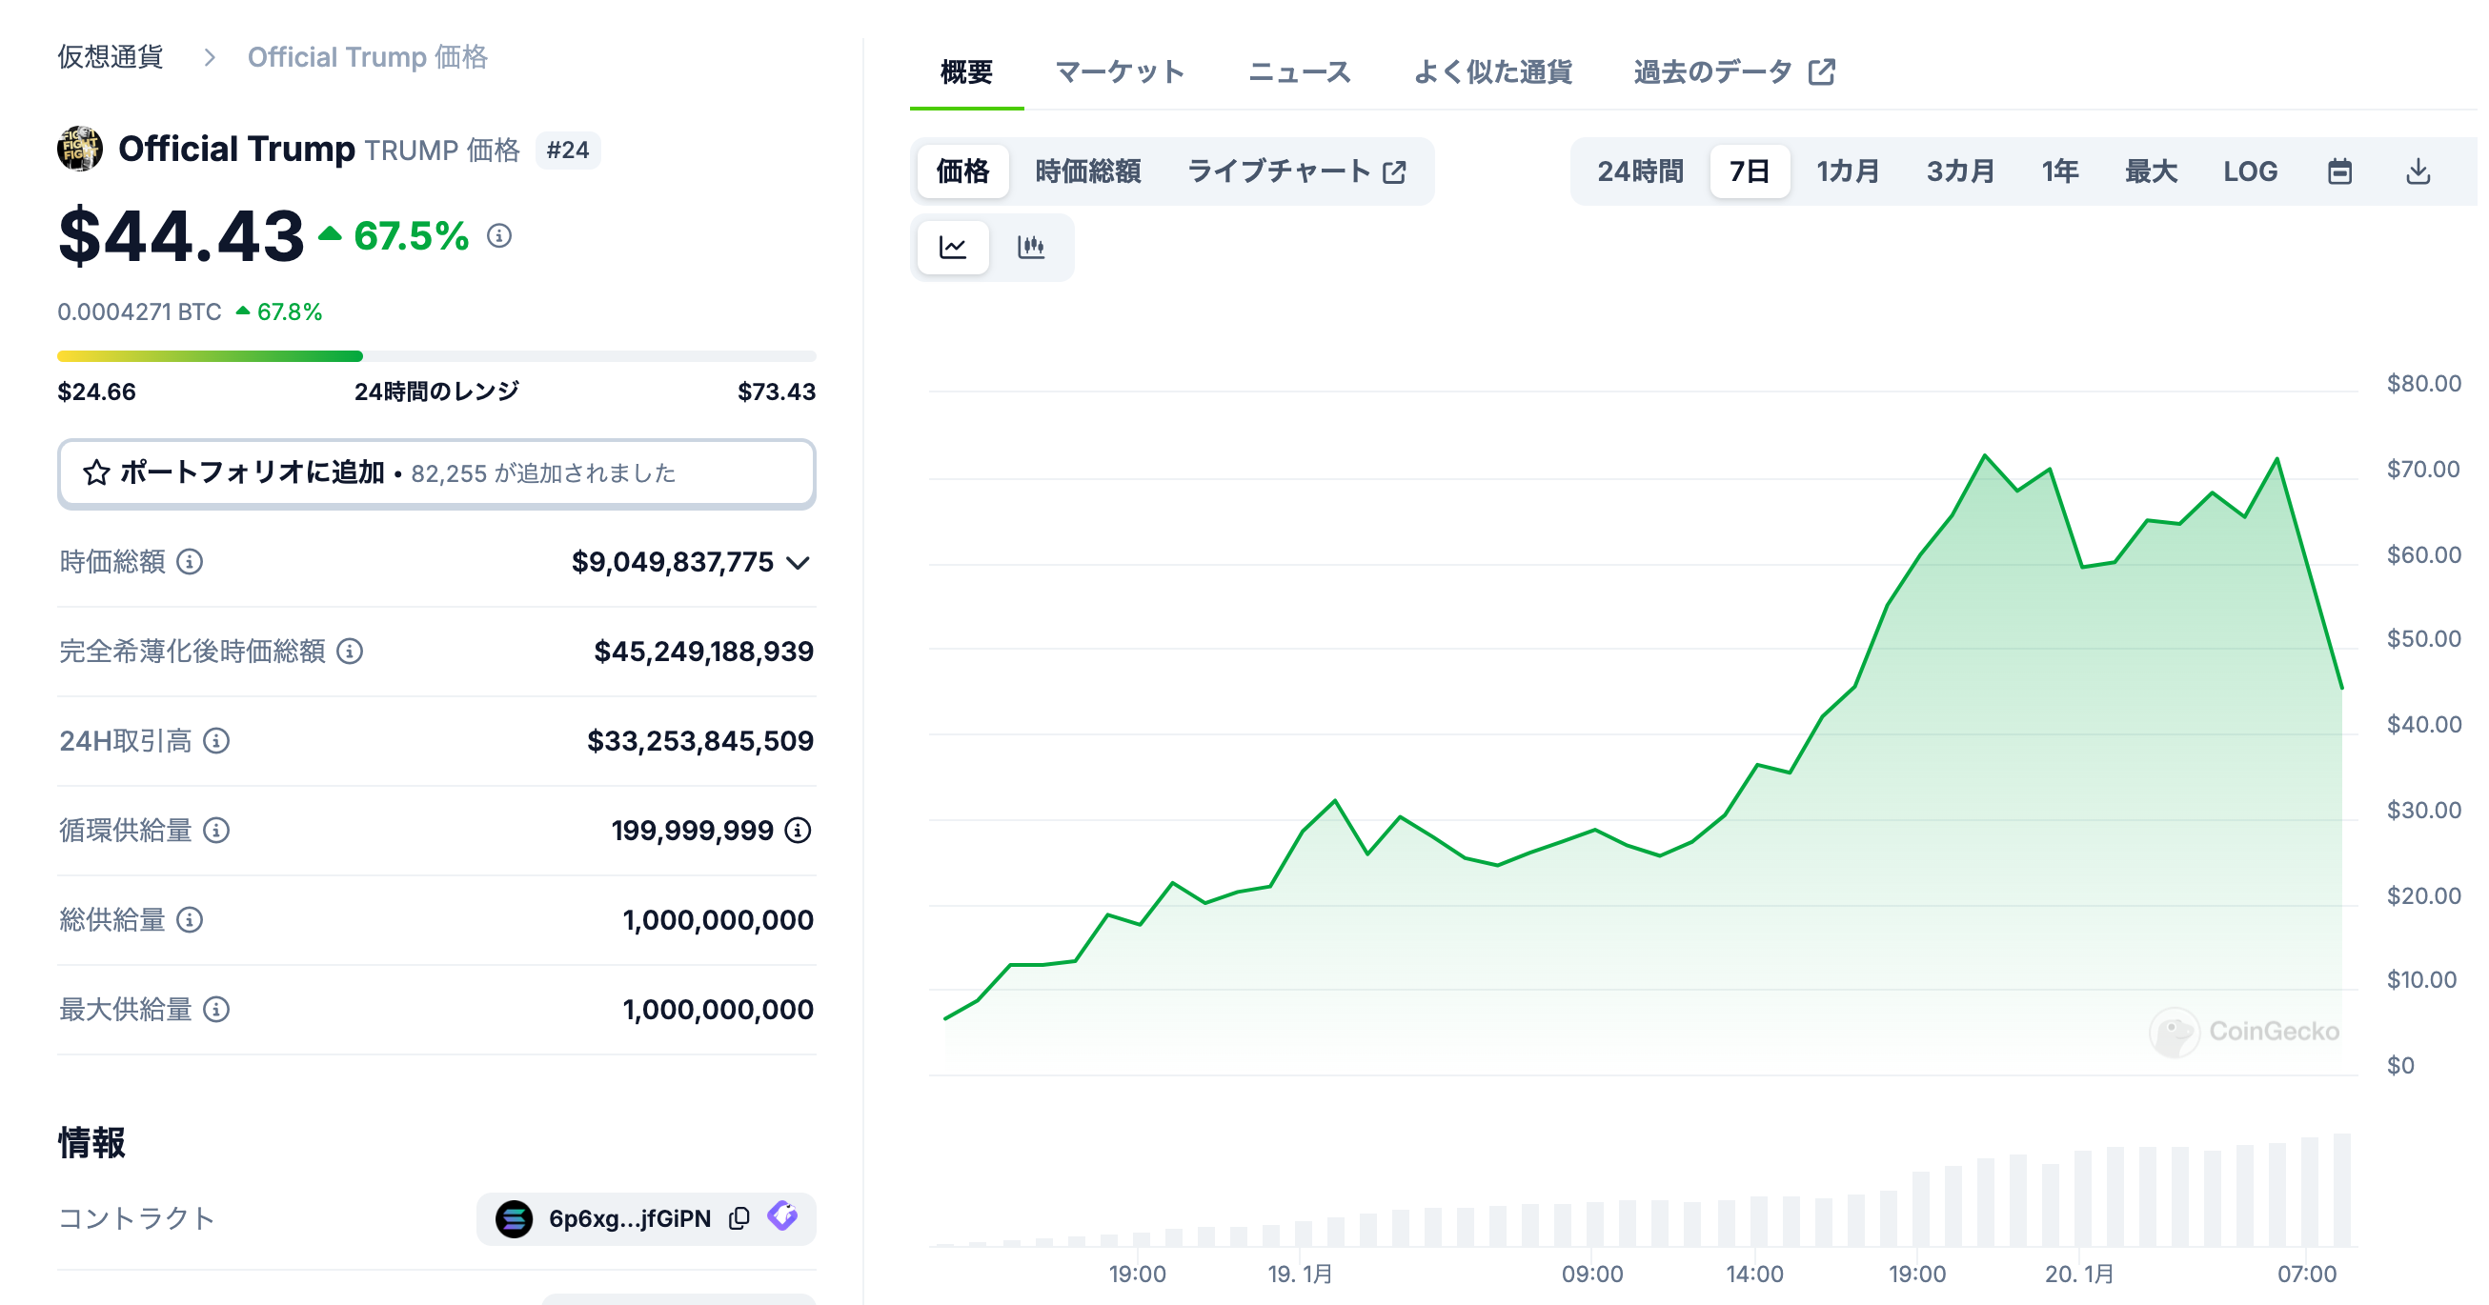Screen dimensions: 2489x1305
Task: Click the 24時間のレンジ progress bar
Action: pos(436,356)
